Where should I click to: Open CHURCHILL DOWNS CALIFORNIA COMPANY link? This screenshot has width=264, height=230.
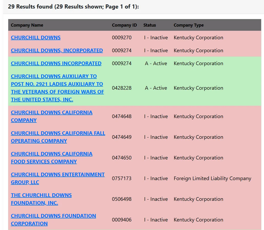click(51, 116)
